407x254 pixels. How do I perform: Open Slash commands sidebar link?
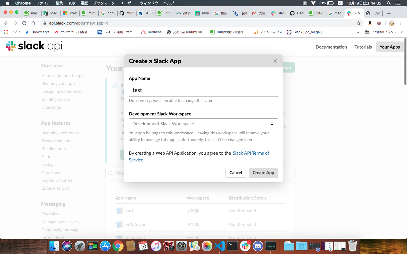[57, 141]
